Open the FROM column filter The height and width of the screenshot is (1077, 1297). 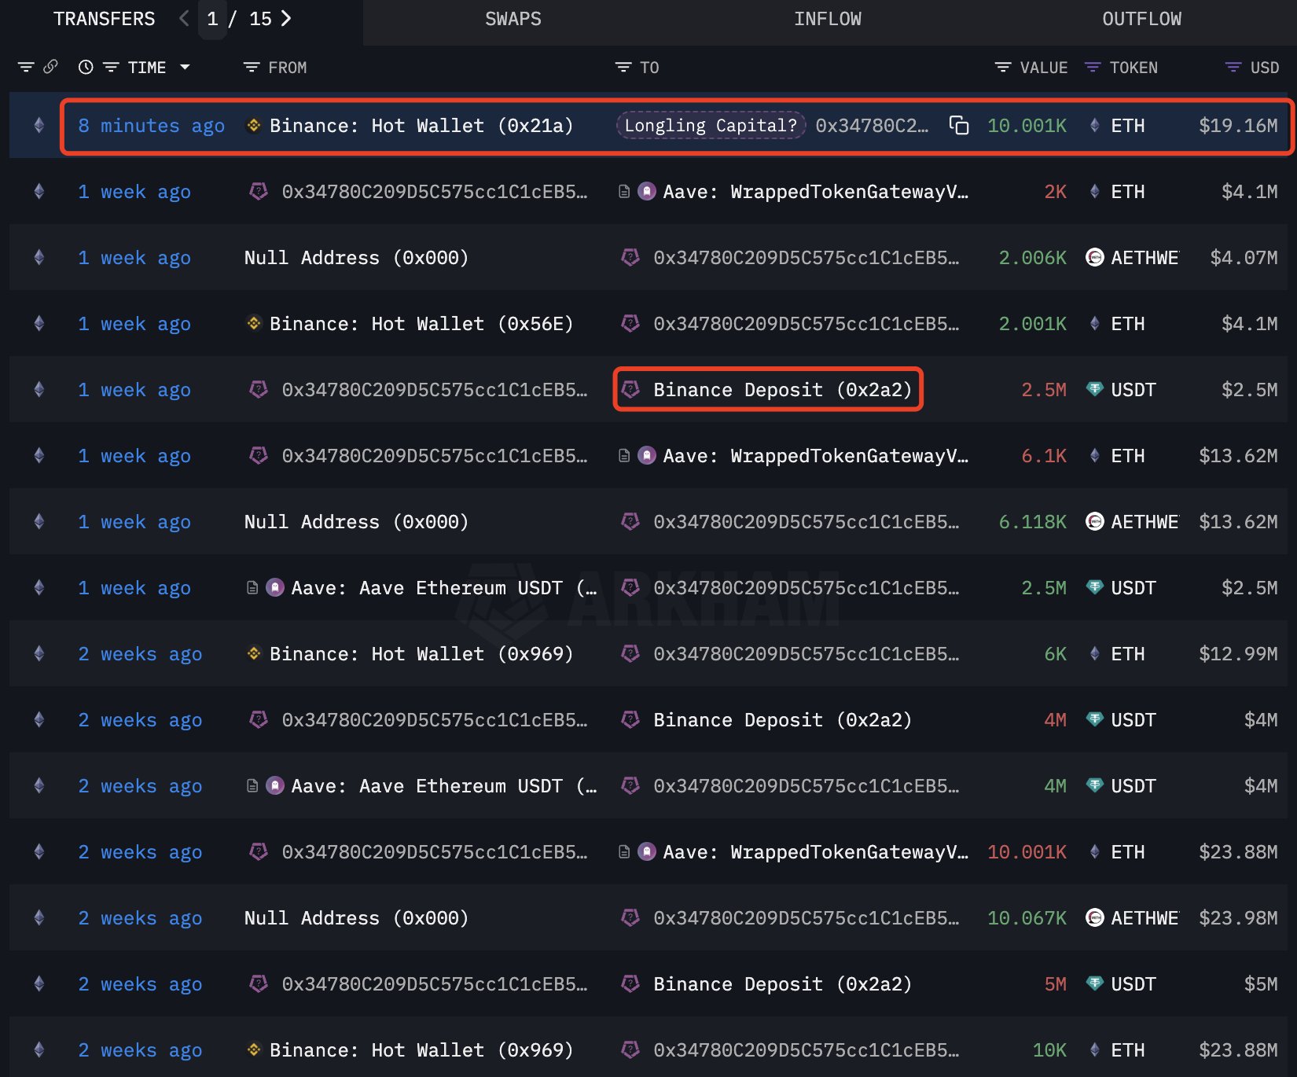pos(252,68)
